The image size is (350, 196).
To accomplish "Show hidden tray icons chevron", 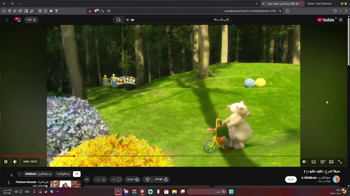I will (x=57, y=192).
